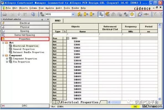Screen dimensions: 164x110
Task: Click the Physical worksheet icon
Action: [x=3, y=27]
